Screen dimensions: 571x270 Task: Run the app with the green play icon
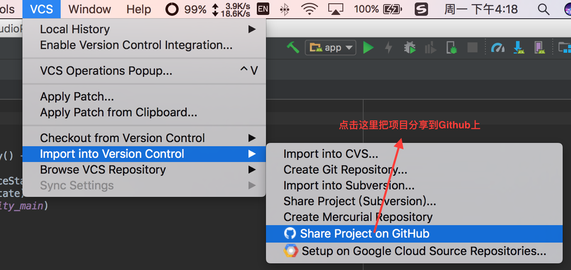[x=368, y=48]
